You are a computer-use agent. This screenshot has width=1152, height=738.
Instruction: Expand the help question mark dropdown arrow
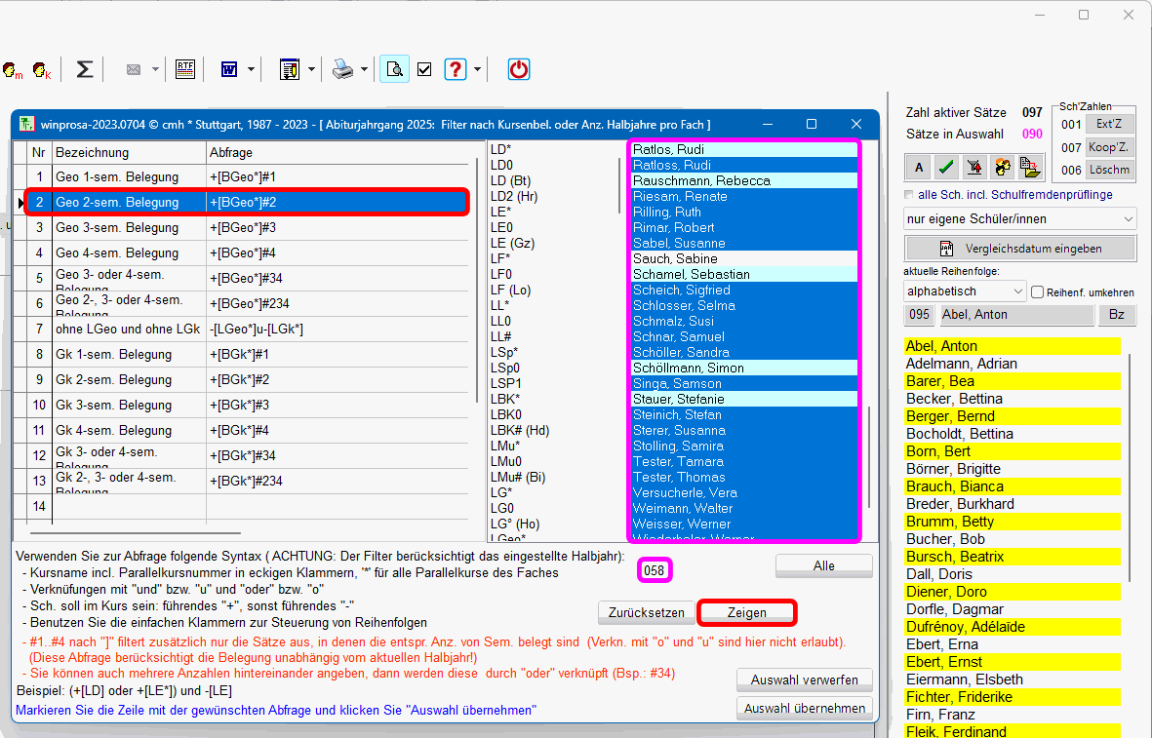point(477,69)
